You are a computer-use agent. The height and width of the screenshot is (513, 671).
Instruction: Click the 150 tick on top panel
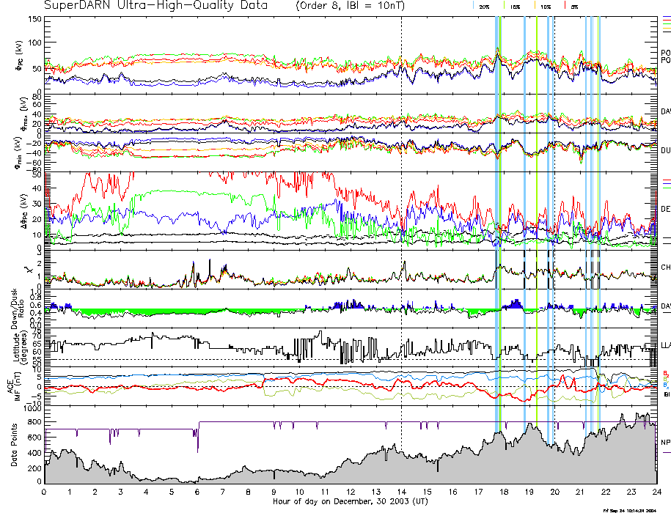[34, 19]
